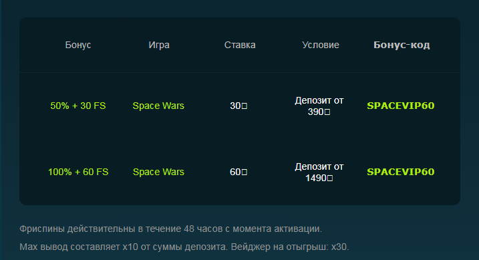Click the Депозит от 1490 condition

pos(319,172)
